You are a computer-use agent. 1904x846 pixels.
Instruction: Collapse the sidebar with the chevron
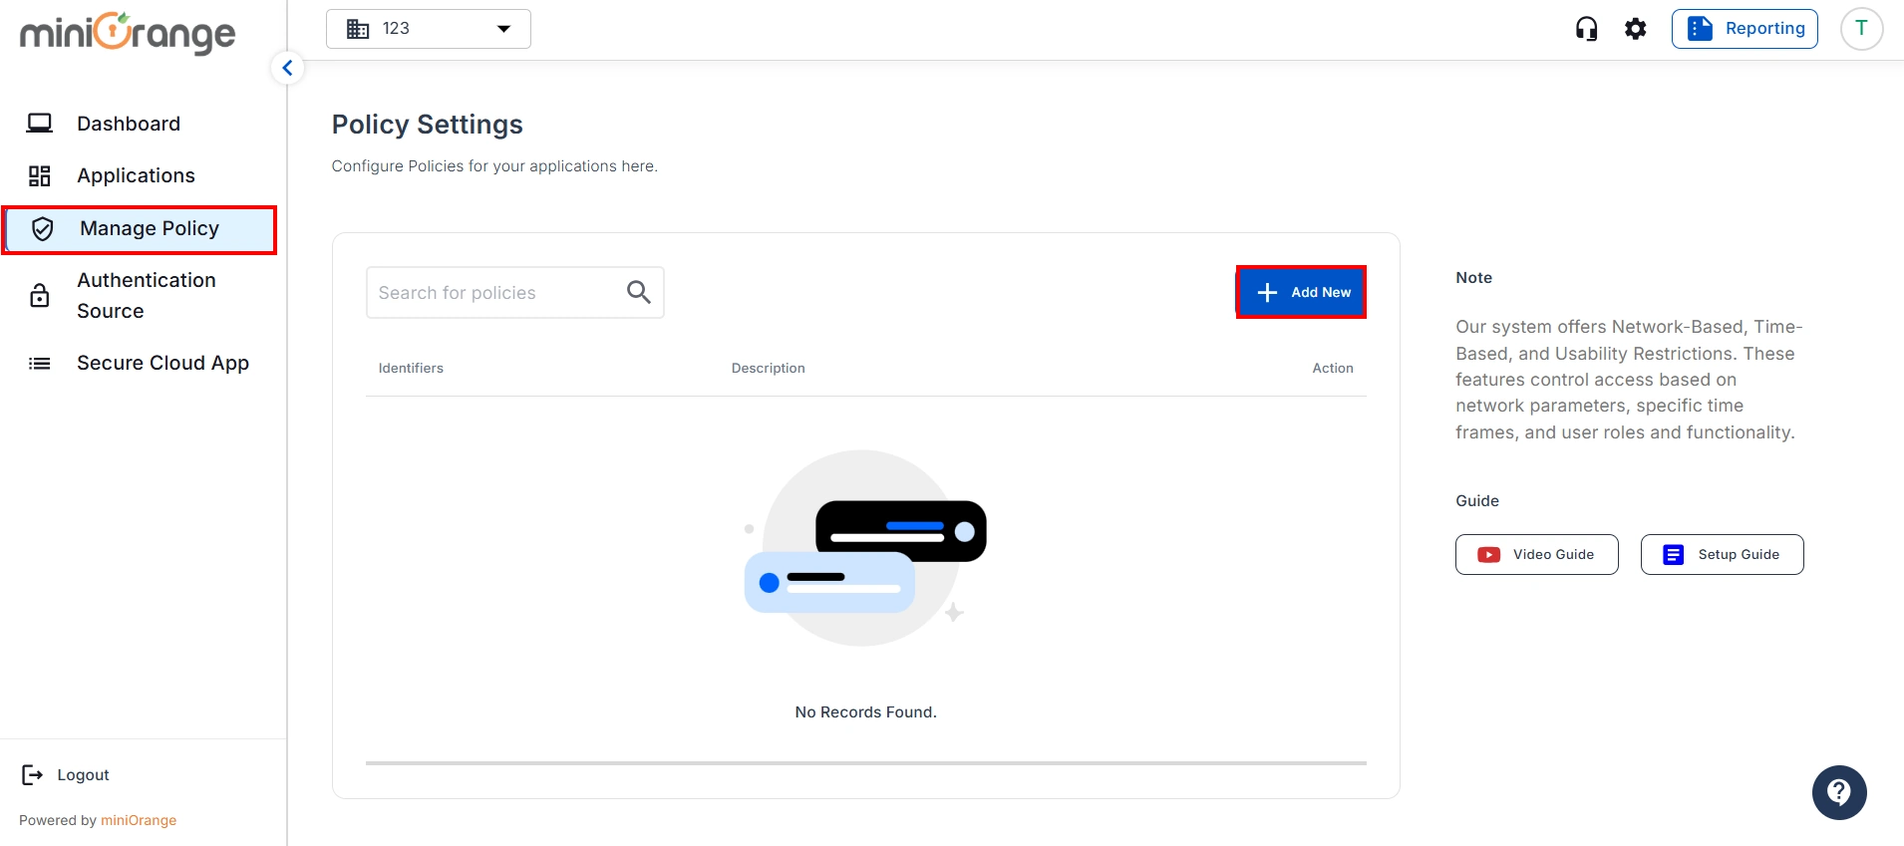click(x=287, y=68)
